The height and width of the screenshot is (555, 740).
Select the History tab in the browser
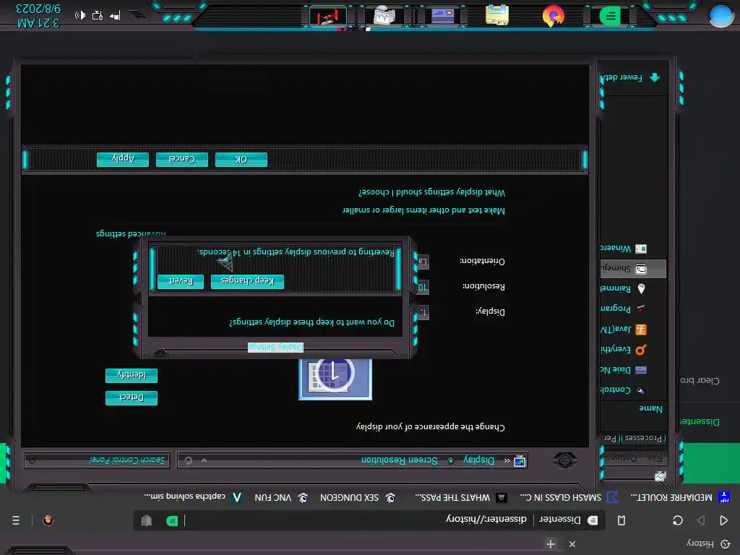click(x=707, y=543)
